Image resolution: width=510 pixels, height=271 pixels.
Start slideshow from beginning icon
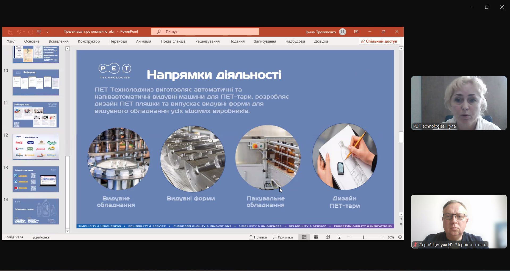click(x=39, y=32)
